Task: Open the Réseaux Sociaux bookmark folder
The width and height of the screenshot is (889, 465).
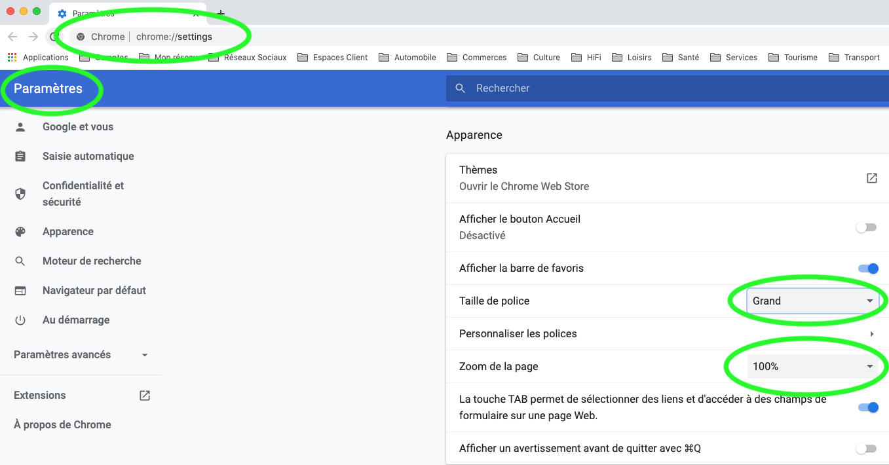Action: (x=248, y=57)
